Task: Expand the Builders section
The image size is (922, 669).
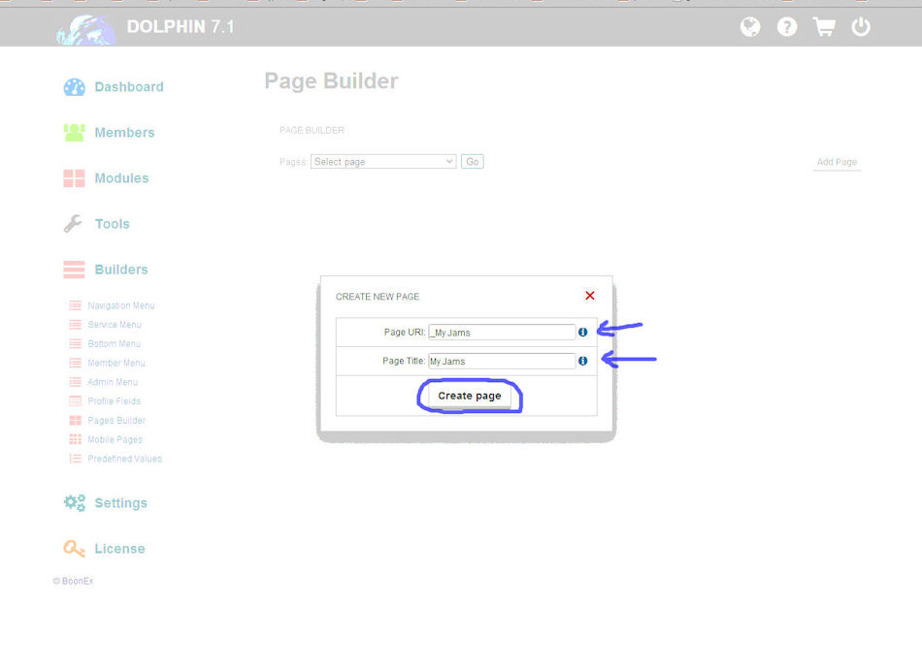Action: pyautogui.click(x=121, y=270)
